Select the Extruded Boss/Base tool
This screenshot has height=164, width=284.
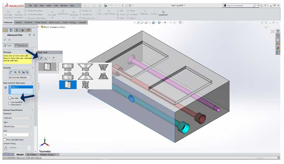pos(8,13)
